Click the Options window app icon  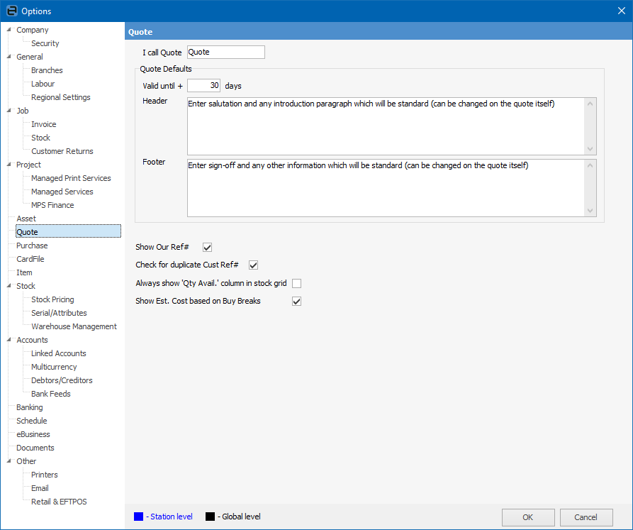[11, 11]
